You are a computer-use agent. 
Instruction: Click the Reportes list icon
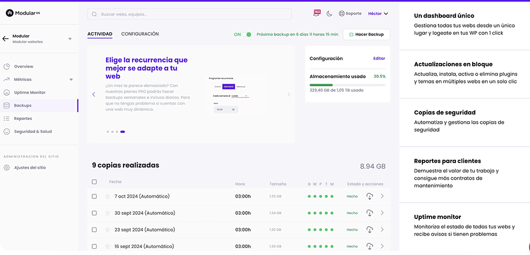point(6,119)
